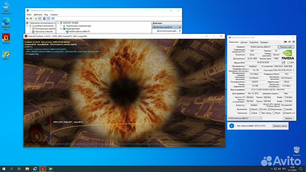Open the Справка menu in Computer Management

pos(54,14)
